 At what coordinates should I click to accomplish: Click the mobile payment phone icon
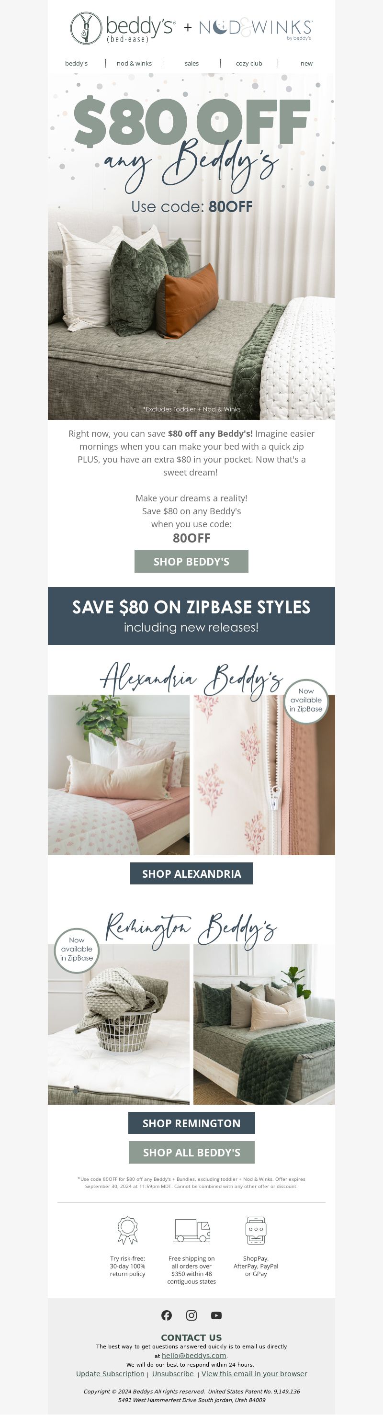coord(256,1230)
